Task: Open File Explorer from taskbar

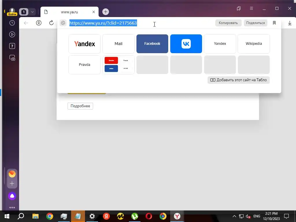Action: tap(35, 216)
